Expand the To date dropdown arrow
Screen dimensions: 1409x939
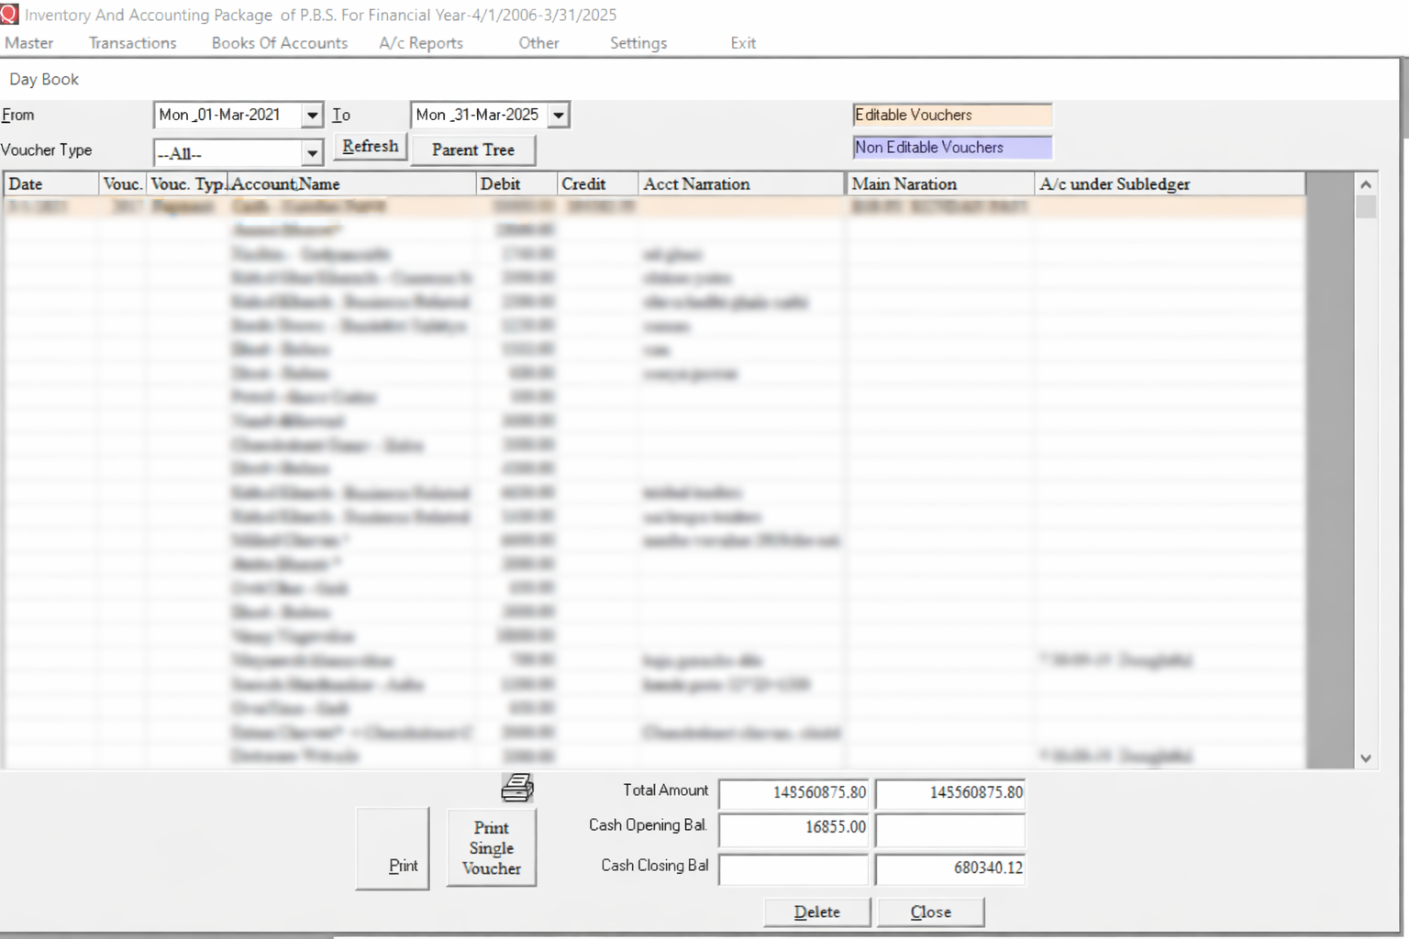tap(558, 116)
